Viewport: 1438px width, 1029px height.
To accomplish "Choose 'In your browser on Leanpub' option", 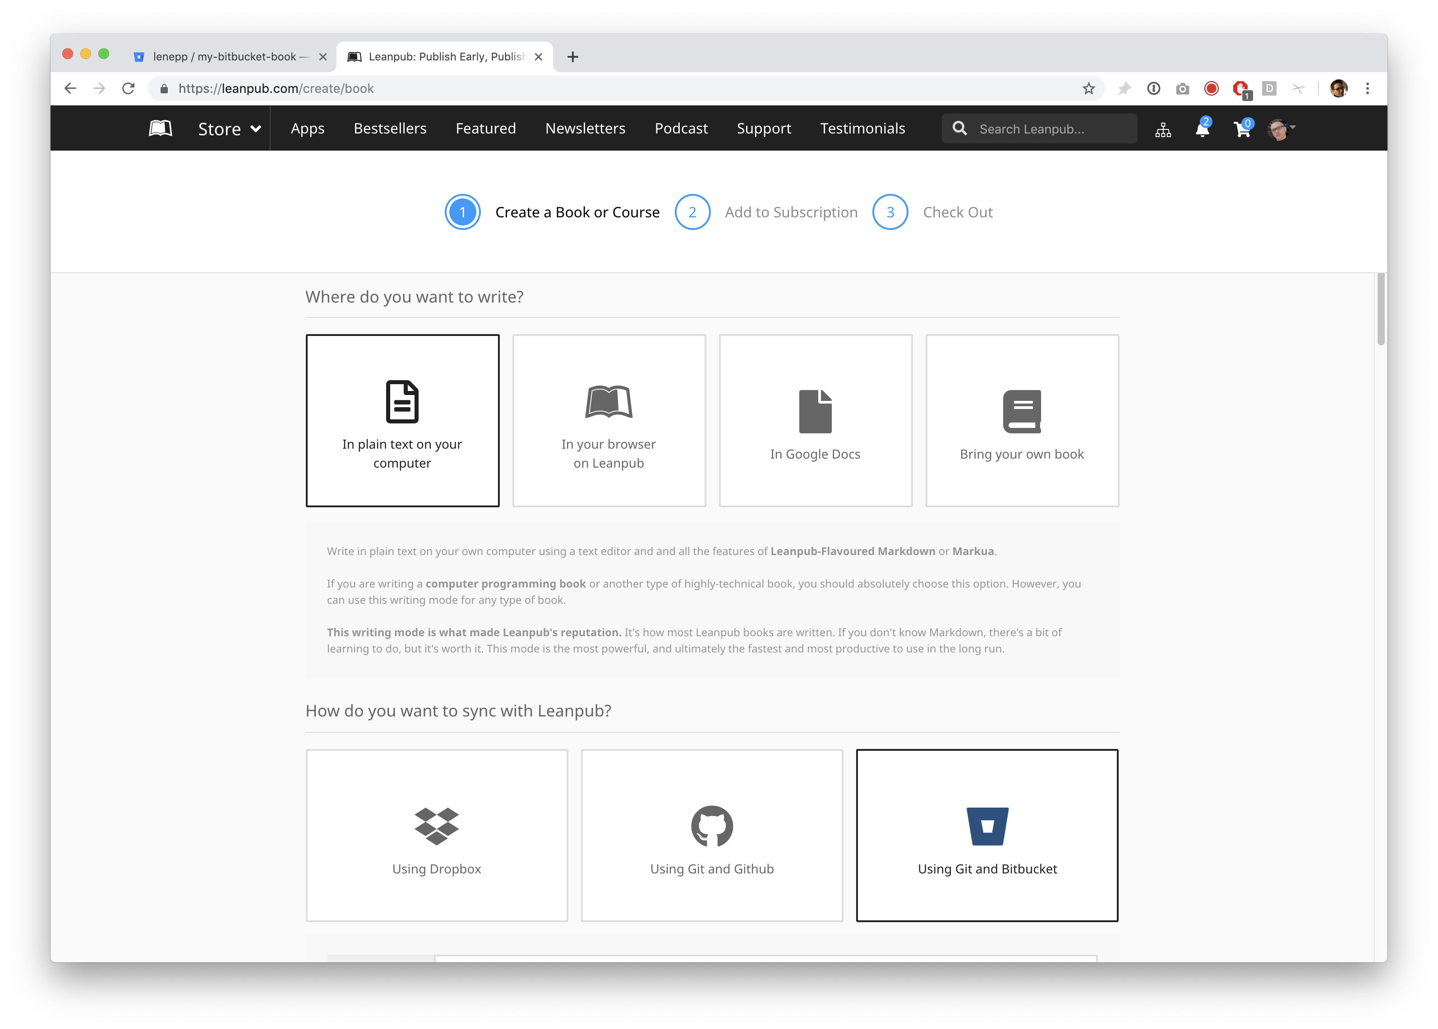I will pos(608,421).
